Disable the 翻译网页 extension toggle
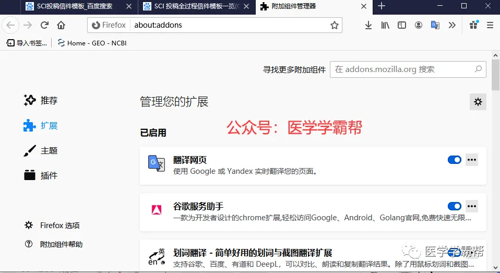The image size is (500, 273). click(x=455, y=160)
